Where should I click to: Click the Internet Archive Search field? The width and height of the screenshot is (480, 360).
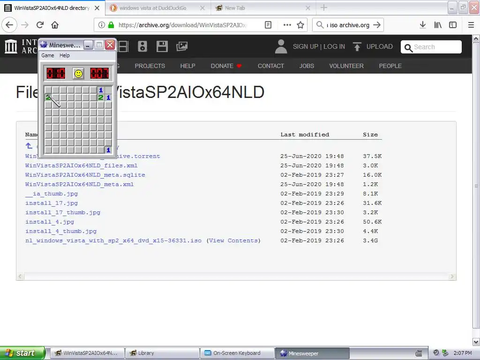coord(431,47)
